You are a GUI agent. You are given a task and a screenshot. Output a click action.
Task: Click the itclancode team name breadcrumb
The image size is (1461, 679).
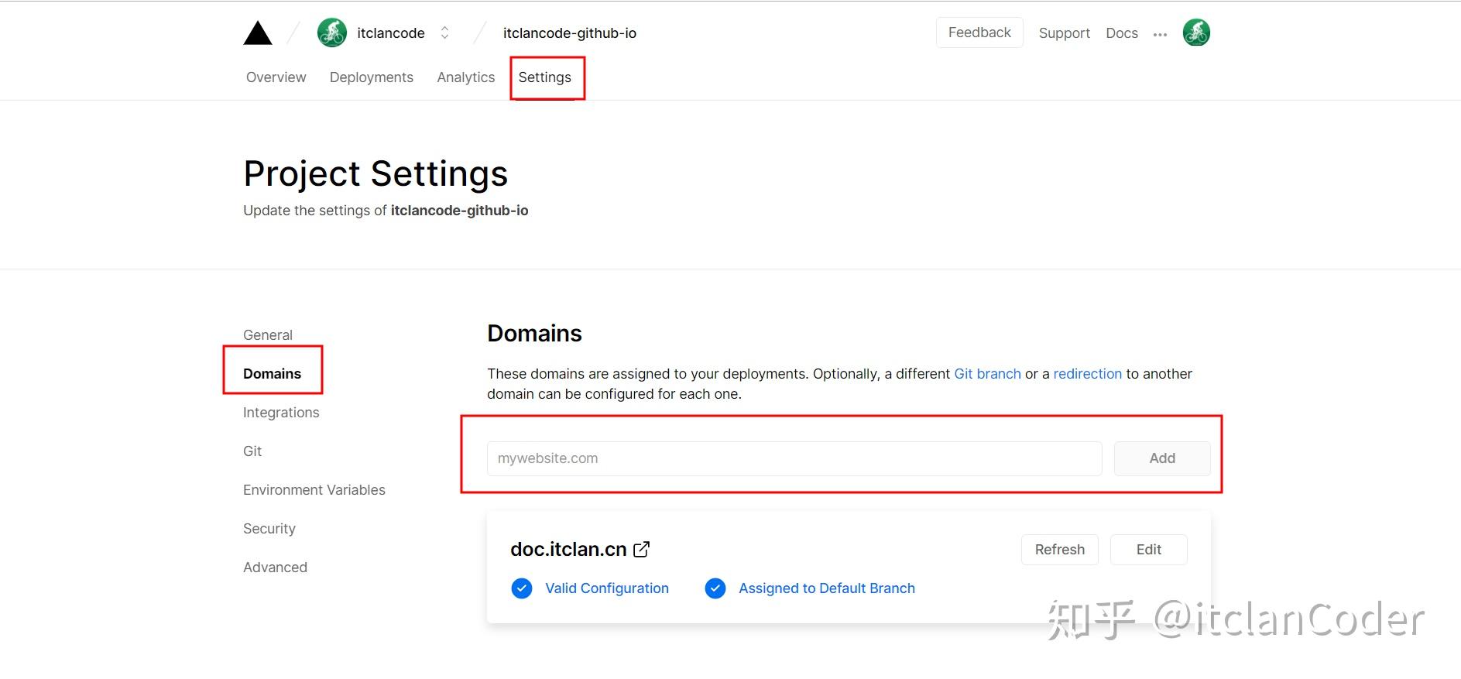click(391, 33)
